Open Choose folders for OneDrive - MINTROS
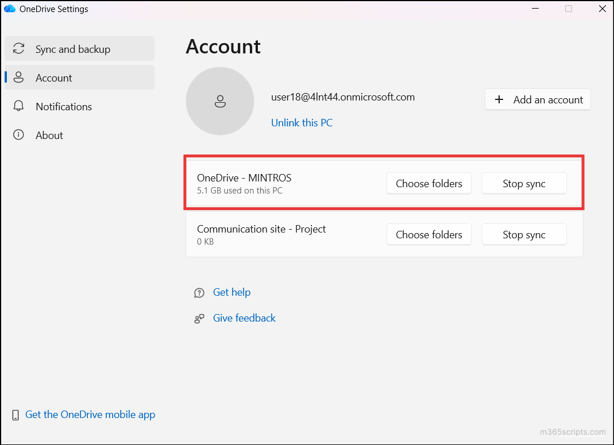614x445 pixels. 428,183
